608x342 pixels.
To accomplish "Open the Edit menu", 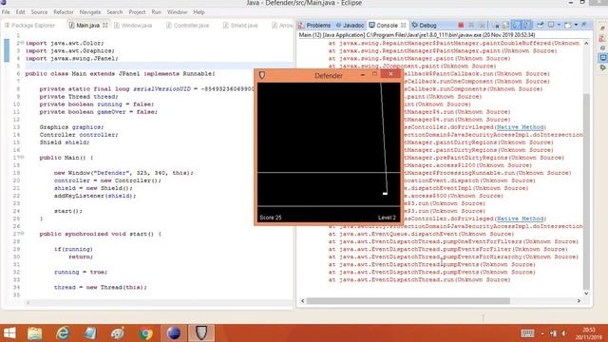I will [20, 12].
